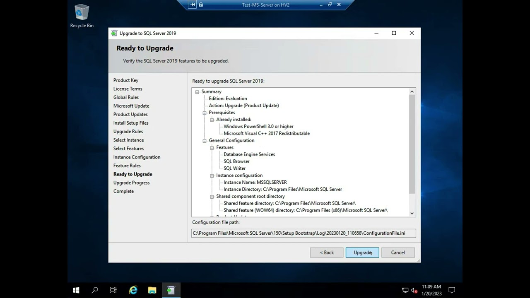Collapse the Already installed node
The height and width of the screenshot is (298, 530).
coord(212,120)
